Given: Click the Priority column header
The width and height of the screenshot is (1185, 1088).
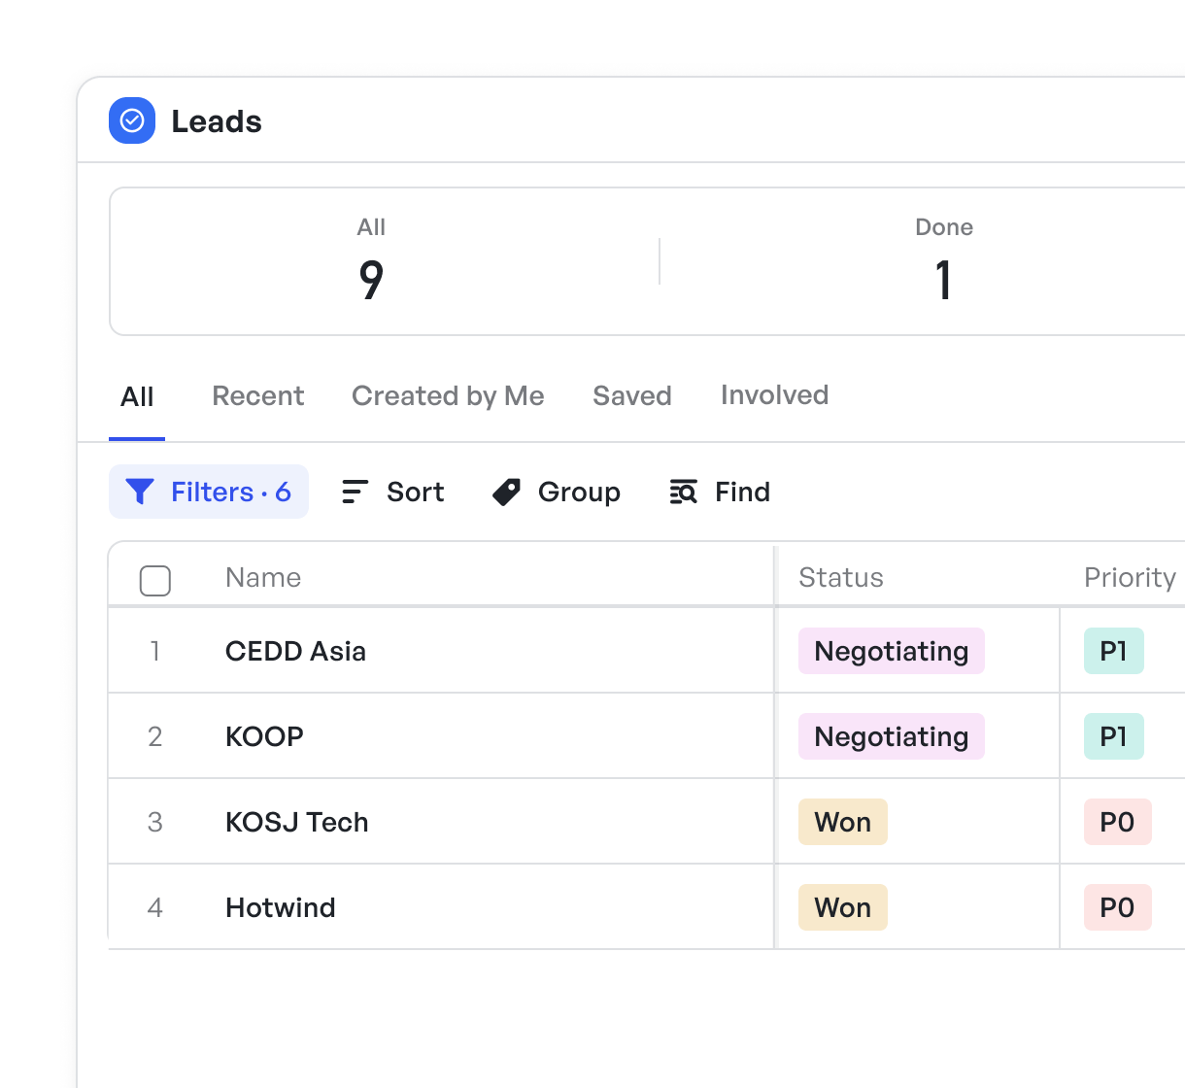Looking at the screenshot, I should click(x=1130, y=578).
